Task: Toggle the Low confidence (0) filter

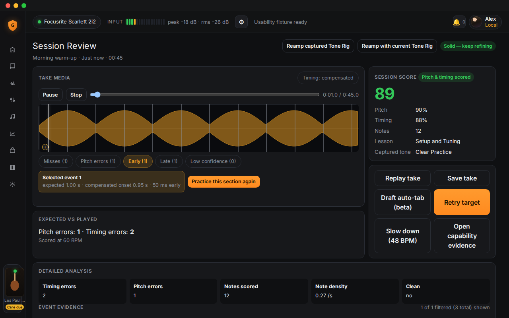Action: (213, 161)
